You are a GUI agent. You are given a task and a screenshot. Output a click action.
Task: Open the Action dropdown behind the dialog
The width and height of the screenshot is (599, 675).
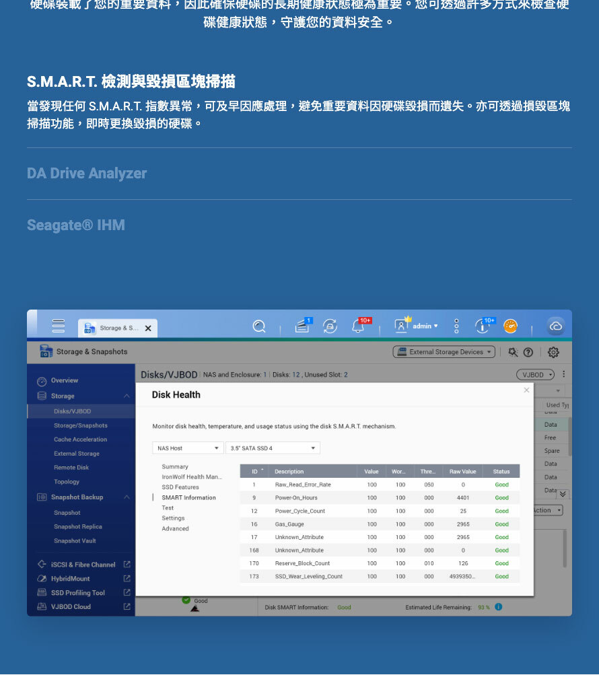[x=547, y=510]
